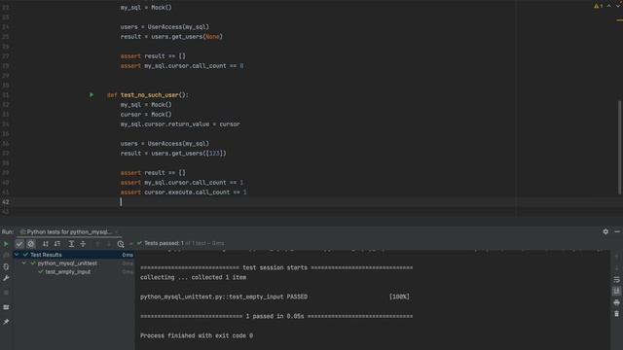Toggle scroll to end of console
Image resolution: width=623 pixels, height=350 pixels.
point(616,292)
